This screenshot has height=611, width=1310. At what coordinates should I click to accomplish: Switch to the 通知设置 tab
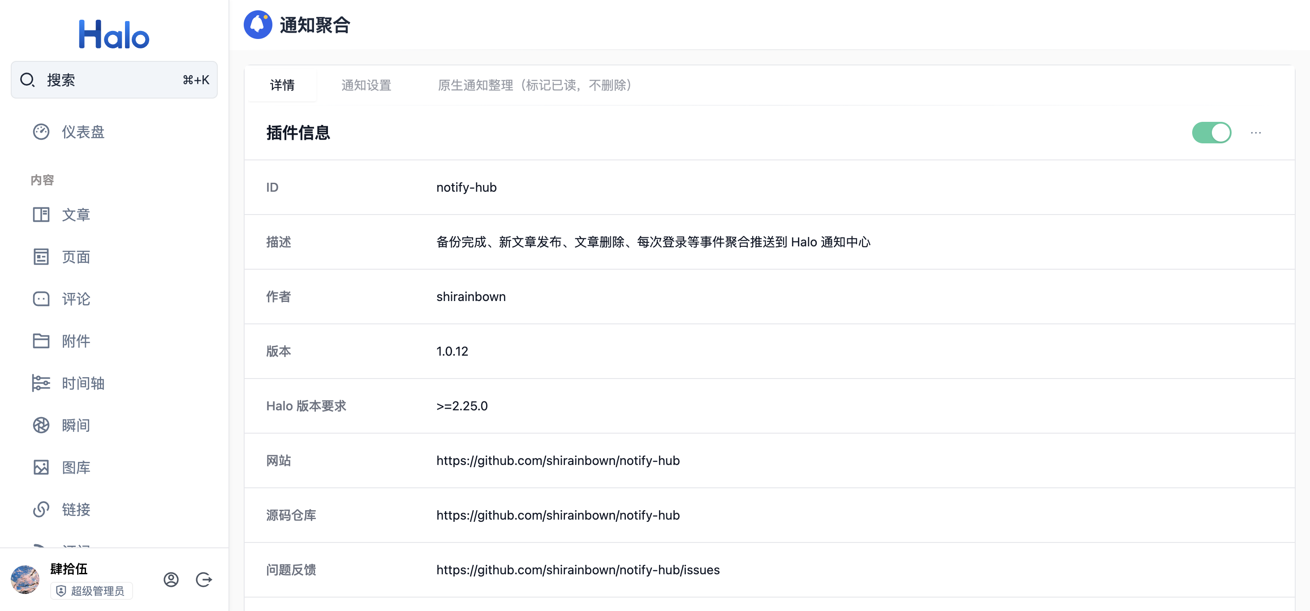pos(366,85)
